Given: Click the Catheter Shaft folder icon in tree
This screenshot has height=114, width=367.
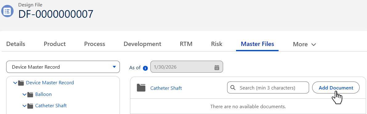Looking at the screenshot, I should pyautogui.click(x=30, y=106).
